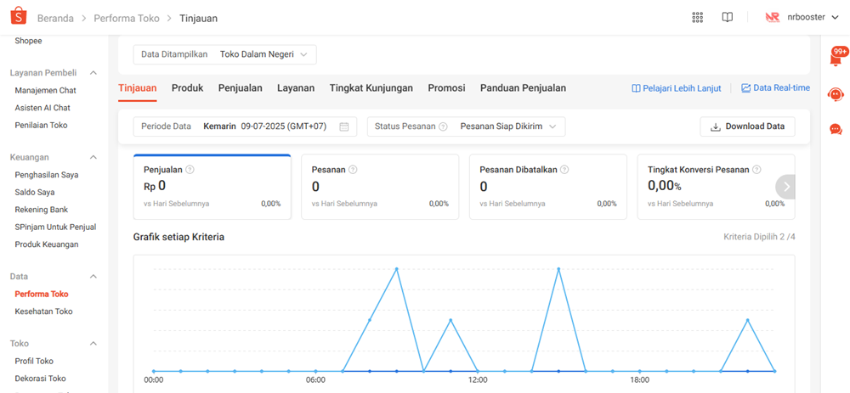Toggle the Pesanan metric card

(x=380, y=187)
